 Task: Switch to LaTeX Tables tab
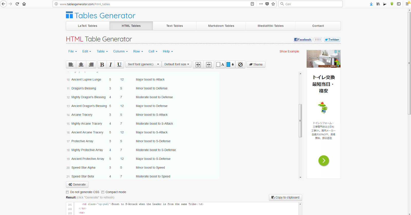(x=88, y=26)
